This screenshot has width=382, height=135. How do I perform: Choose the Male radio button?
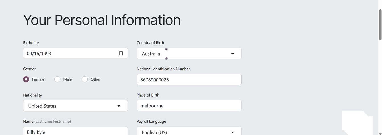[57, 79]
